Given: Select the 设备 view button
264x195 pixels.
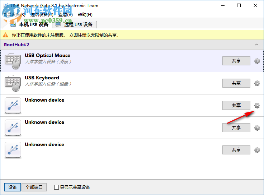Looking at the screenshot, I should coord(13,187).
